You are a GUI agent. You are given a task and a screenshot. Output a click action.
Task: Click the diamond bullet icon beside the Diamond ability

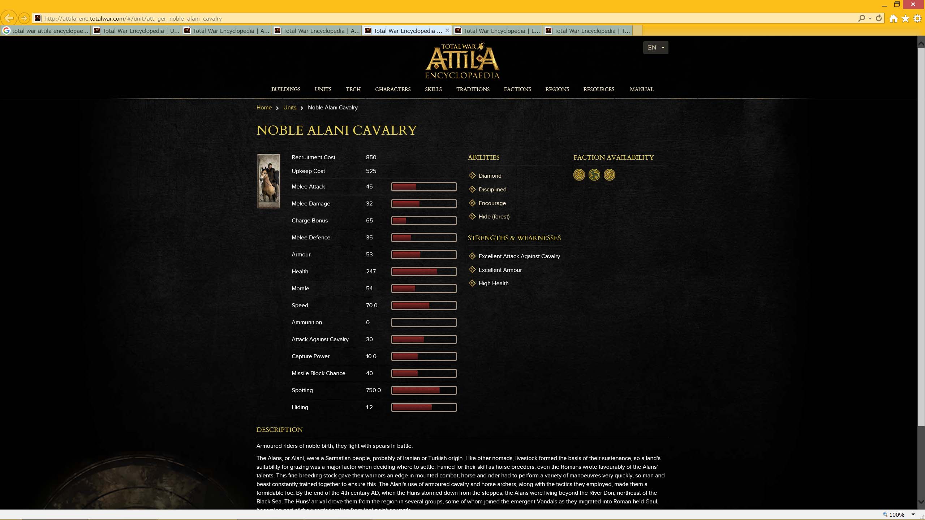pyautogui.click(x=472, y=175)
